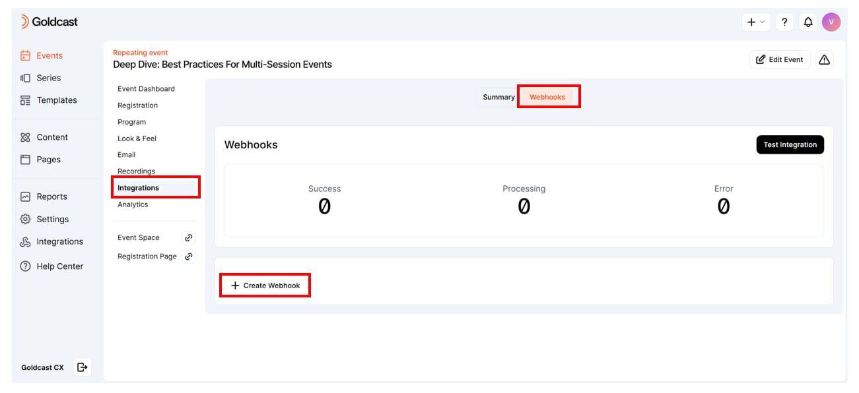
Task: Open Recordings in event menu
Action: click(136, 171)
